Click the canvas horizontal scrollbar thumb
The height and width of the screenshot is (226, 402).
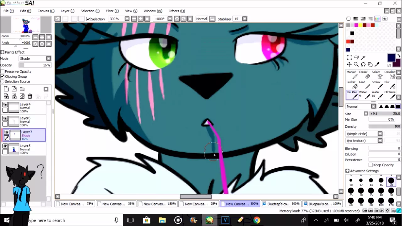(x=196, y=196)
